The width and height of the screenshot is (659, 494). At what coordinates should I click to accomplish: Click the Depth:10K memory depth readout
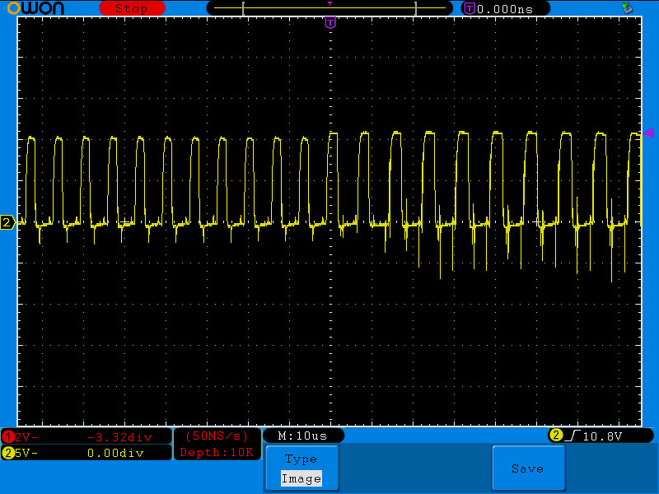[x=217, y=452]
